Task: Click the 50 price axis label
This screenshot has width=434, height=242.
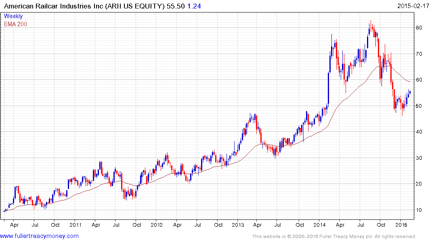Action: [x=419, y=106]
